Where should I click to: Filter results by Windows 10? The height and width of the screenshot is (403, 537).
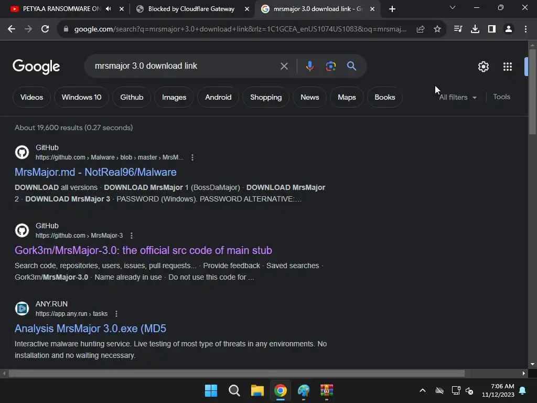click(81, 97)
